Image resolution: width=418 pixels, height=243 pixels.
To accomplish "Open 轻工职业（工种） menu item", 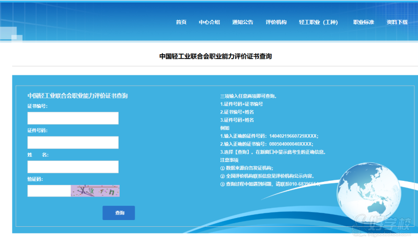I will tap(318, 22).
